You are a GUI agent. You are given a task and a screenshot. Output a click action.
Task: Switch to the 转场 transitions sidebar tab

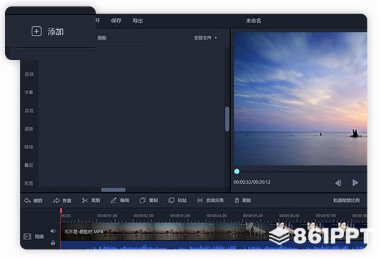(29, 147)
